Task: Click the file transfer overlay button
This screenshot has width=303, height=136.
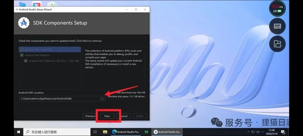Action: click(x=277, y=44)
